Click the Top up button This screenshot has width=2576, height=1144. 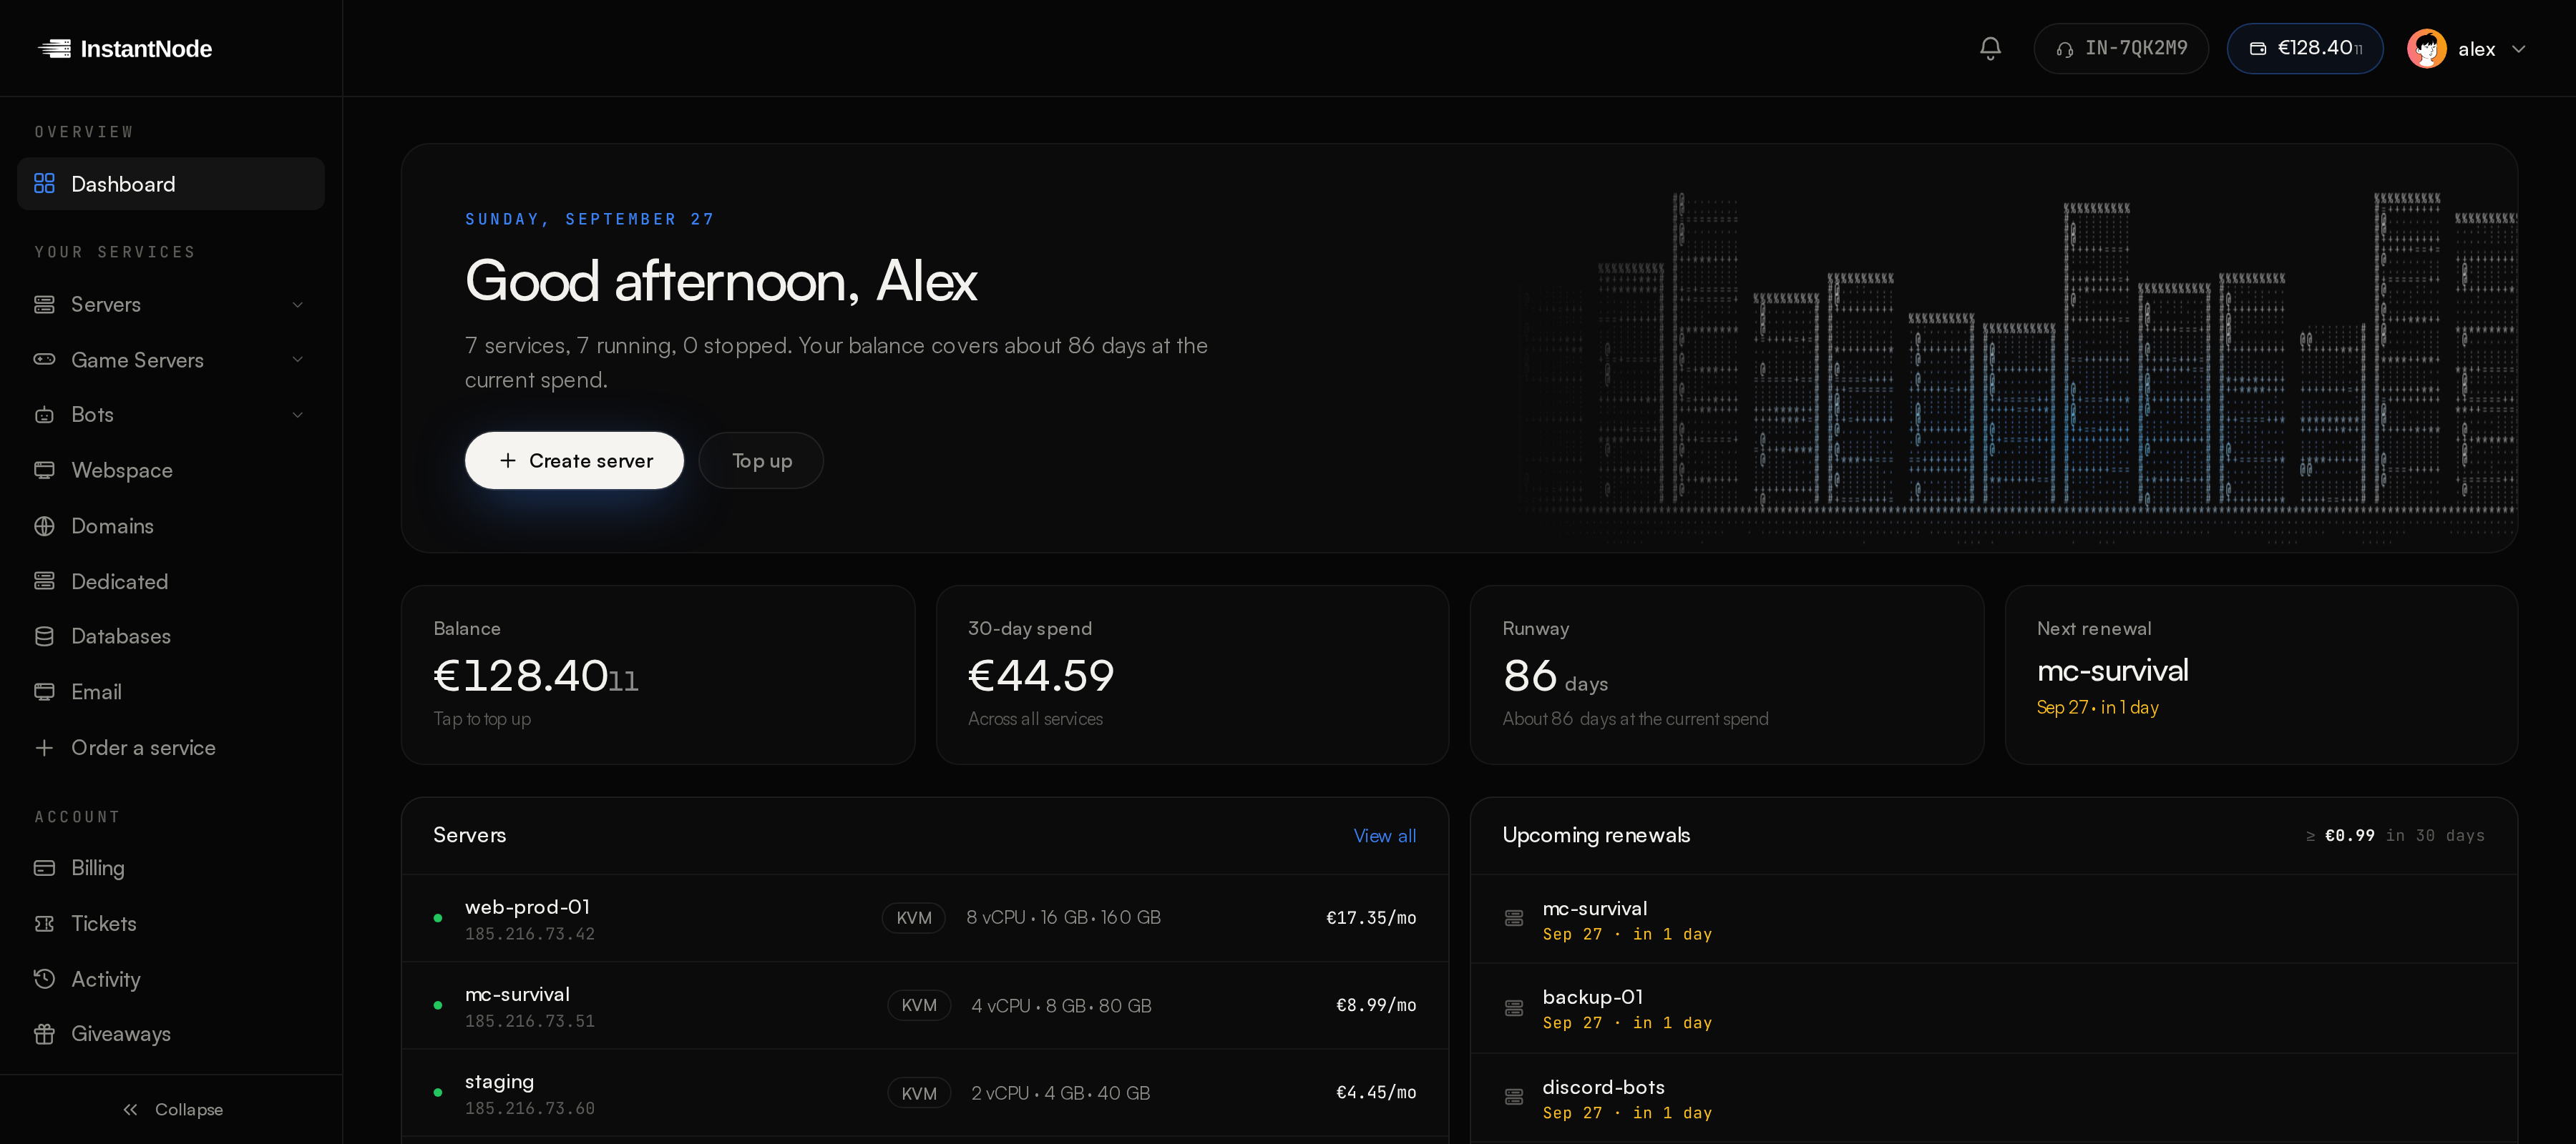761,460
